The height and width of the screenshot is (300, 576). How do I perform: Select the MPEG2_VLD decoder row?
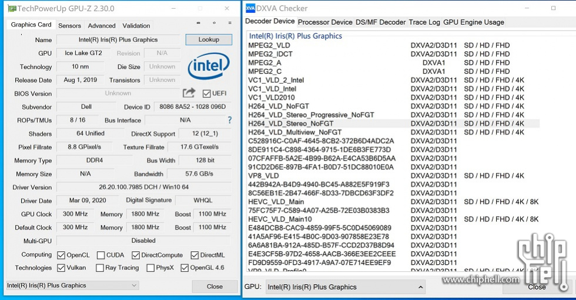(x=393, y=46)
